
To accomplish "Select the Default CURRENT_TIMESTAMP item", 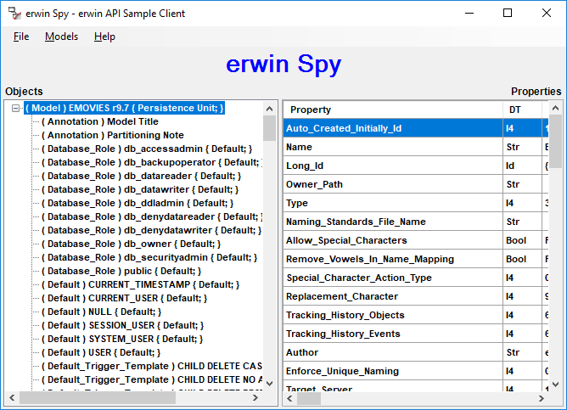I will coord(140,284).
